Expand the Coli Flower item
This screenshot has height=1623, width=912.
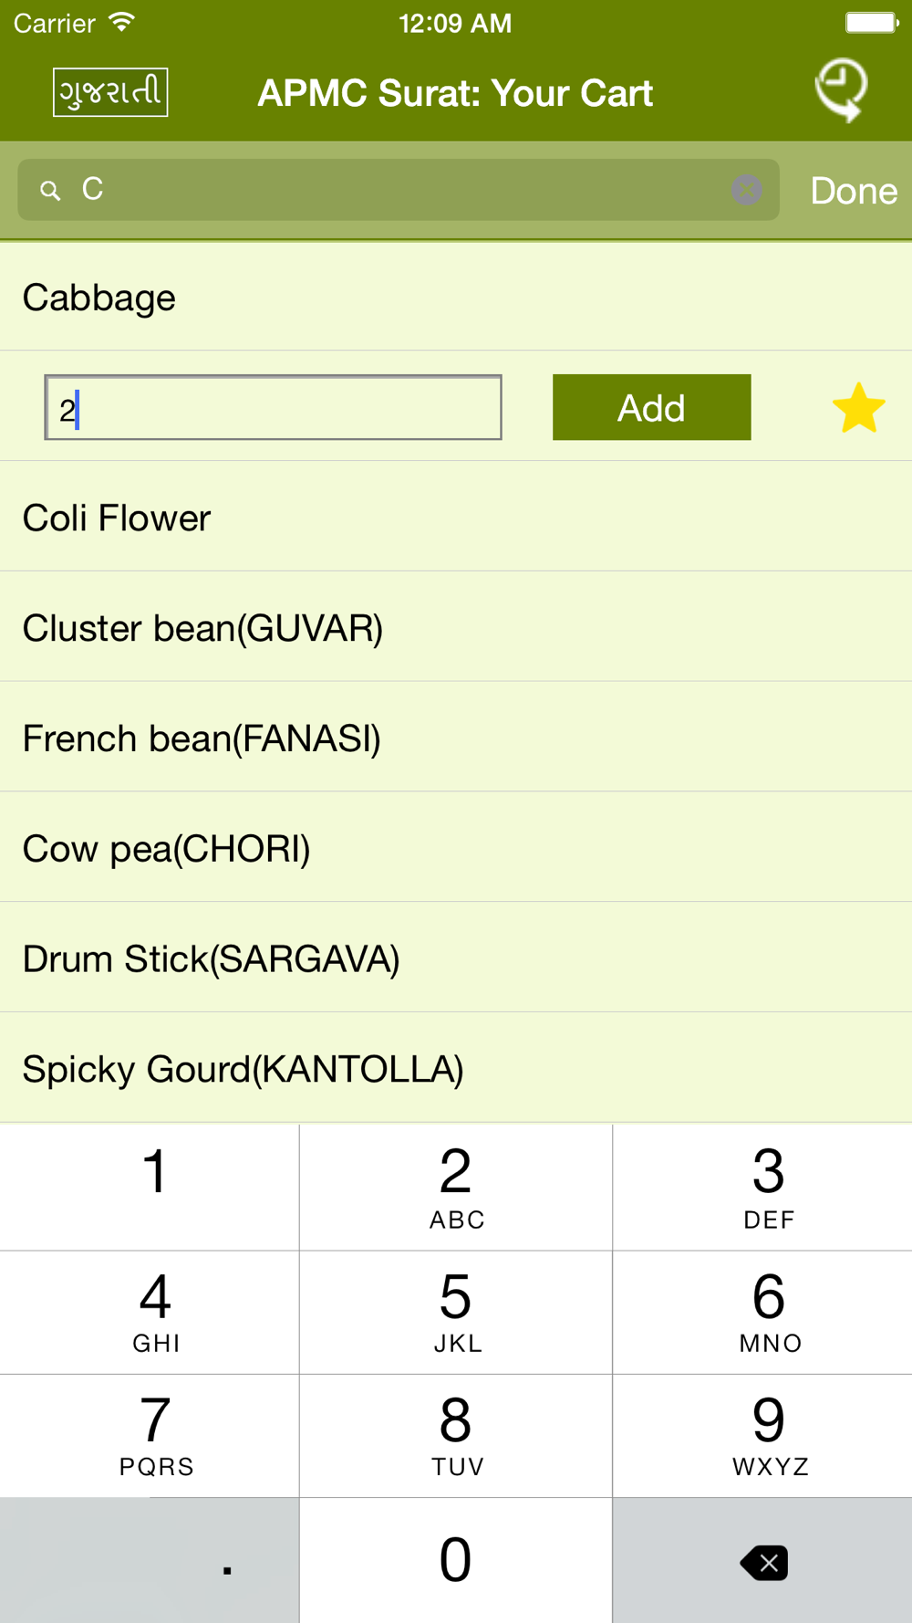(456, 518)
